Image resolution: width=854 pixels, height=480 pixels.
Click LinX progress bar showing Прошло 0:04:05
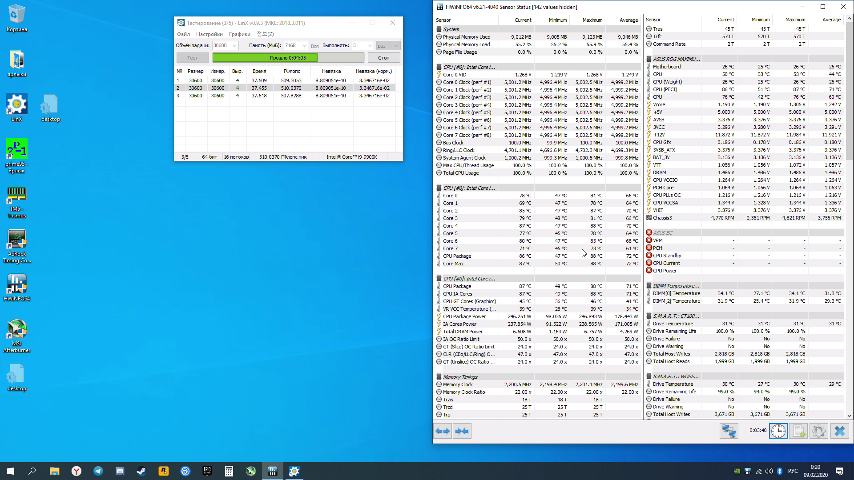288,58
